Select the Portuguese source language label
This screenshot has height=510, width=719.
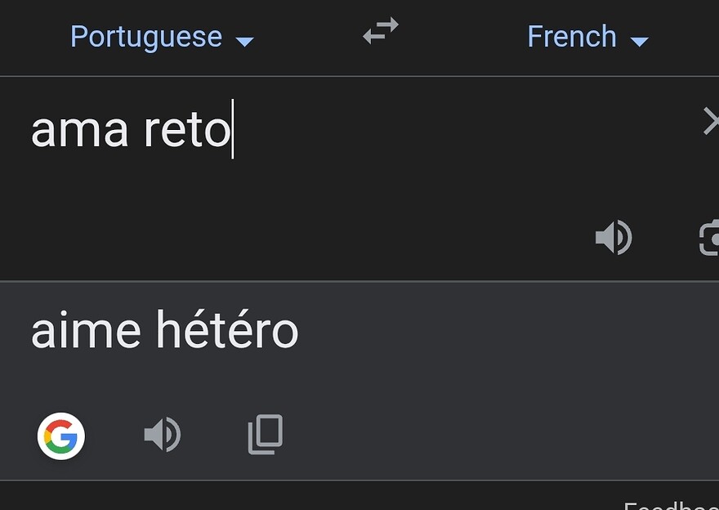coord(146,37)
